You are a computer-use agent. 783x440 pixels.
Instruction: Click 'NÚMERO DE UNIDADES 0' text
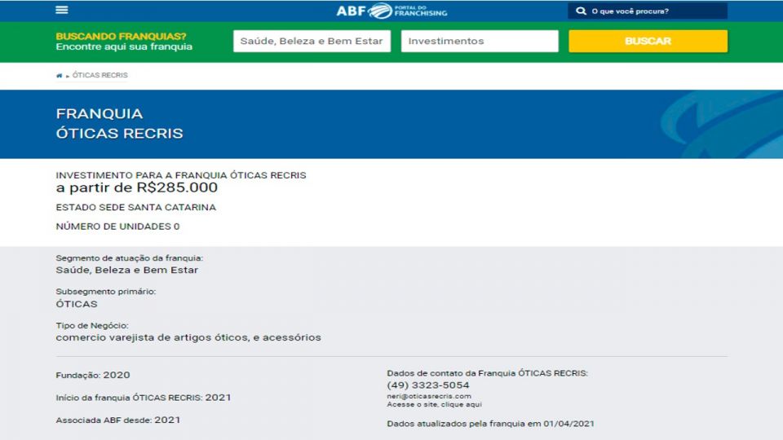point(117,227)
